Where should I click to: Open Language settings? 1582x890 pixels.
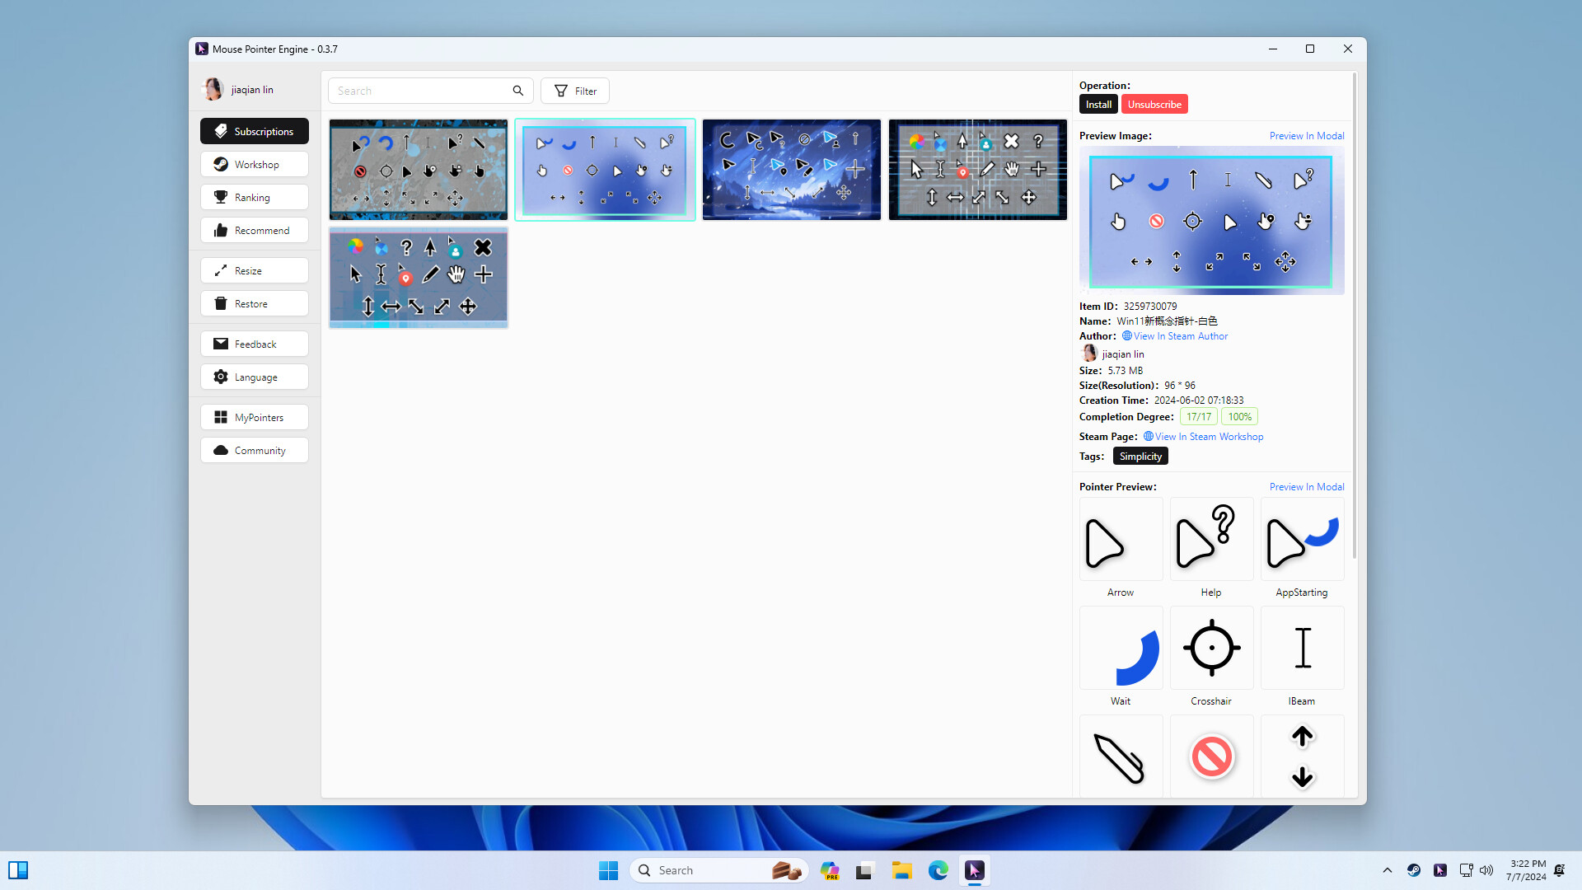[254, 377]
